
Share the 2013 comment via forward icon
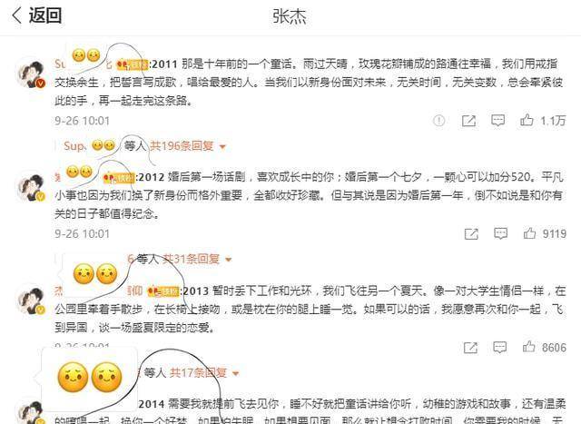pyautogui.click(x=470, y=347)
